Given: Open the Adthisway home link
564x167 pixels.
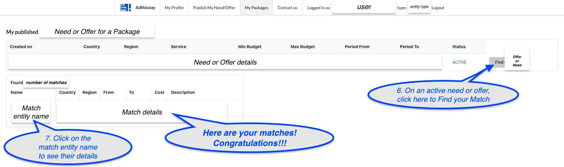Looking at the screenshot, I should click(x=145, y=8).
